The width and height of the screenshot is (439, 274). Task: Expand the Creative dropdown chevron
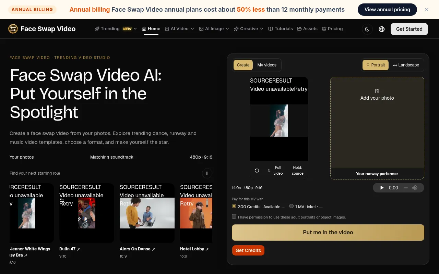click(262, 29)
